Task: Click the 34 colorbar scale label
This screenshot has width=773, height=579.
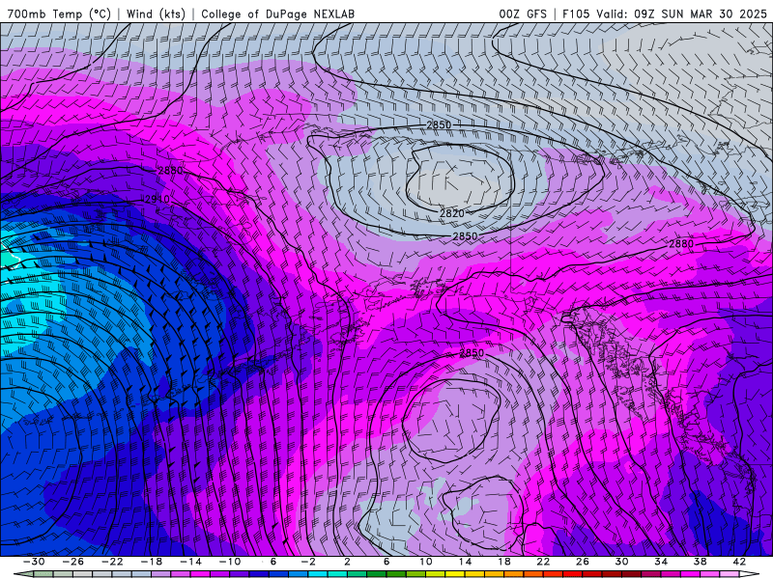Action: [661, 562]
